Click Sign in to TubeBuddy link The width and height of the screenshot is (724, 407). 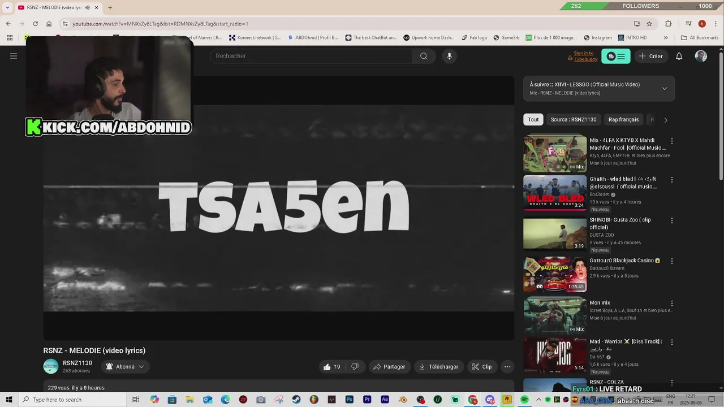585,56
